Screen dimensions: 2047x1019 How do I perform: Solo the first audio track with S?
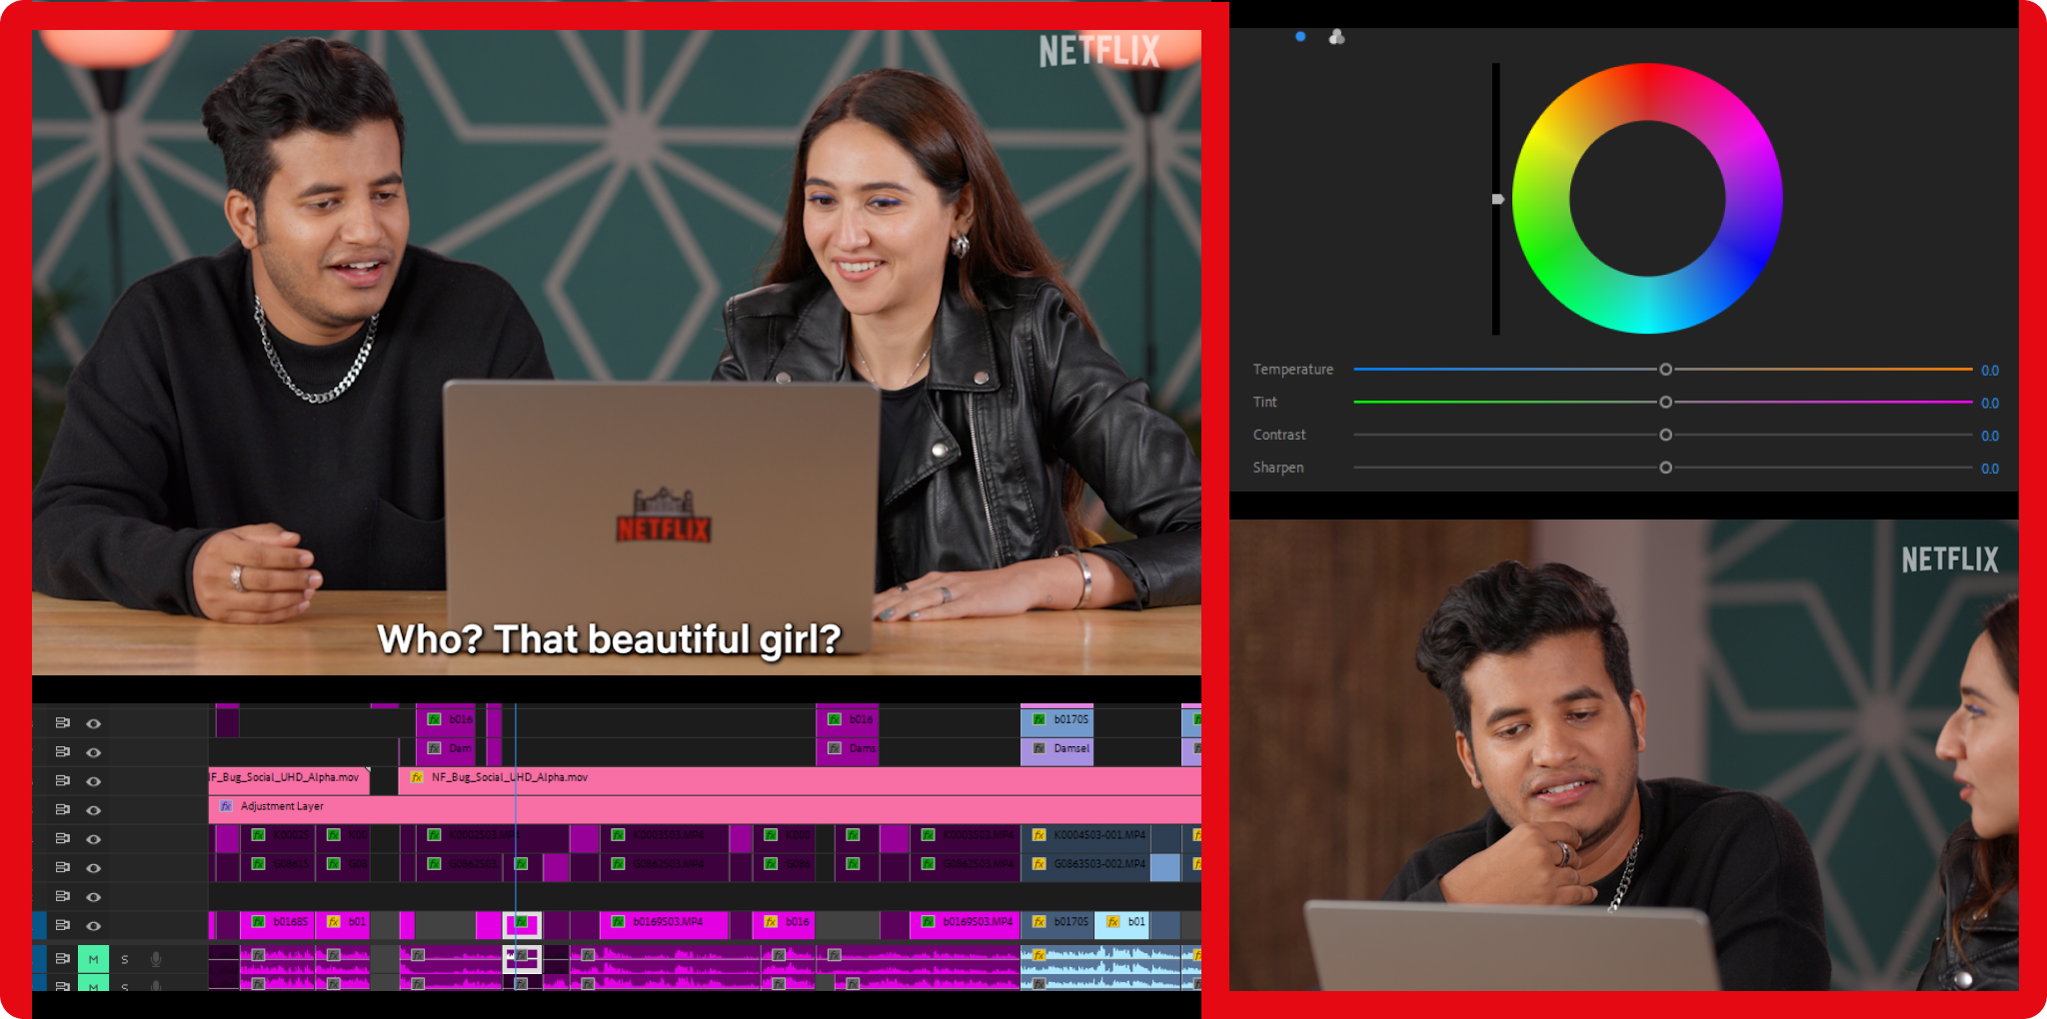tap(125, 959)
